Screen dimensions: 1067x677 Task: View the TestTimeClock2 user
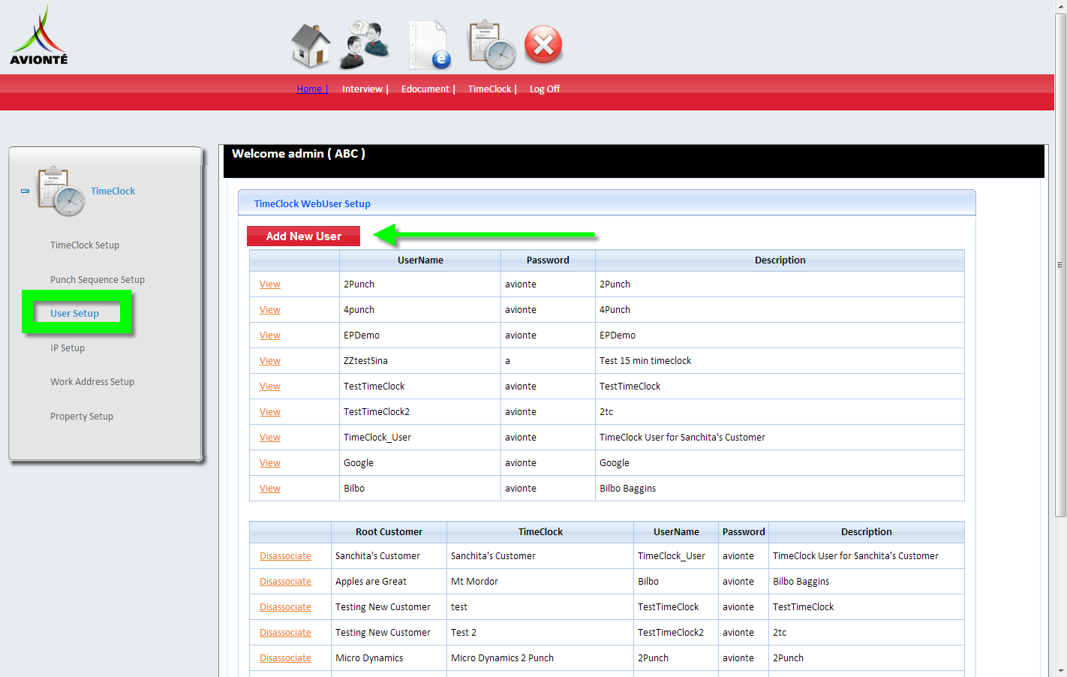click(x=270, y=412)
